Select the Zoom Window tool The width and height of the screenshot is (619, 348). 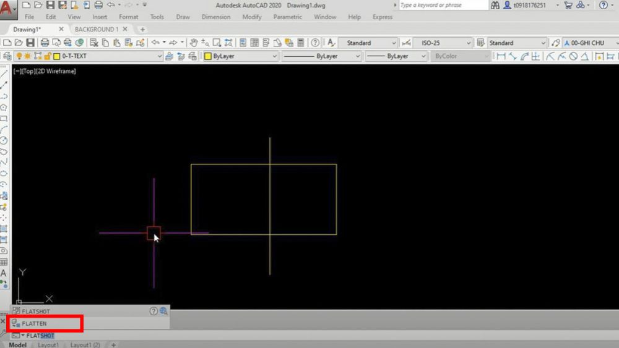click(217, 43)
